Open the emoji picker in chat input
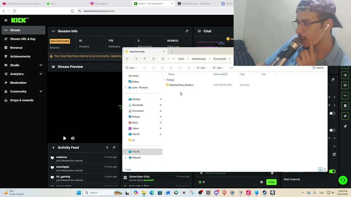The height and width of the screenshot is (197, 351). coord(272,173)
